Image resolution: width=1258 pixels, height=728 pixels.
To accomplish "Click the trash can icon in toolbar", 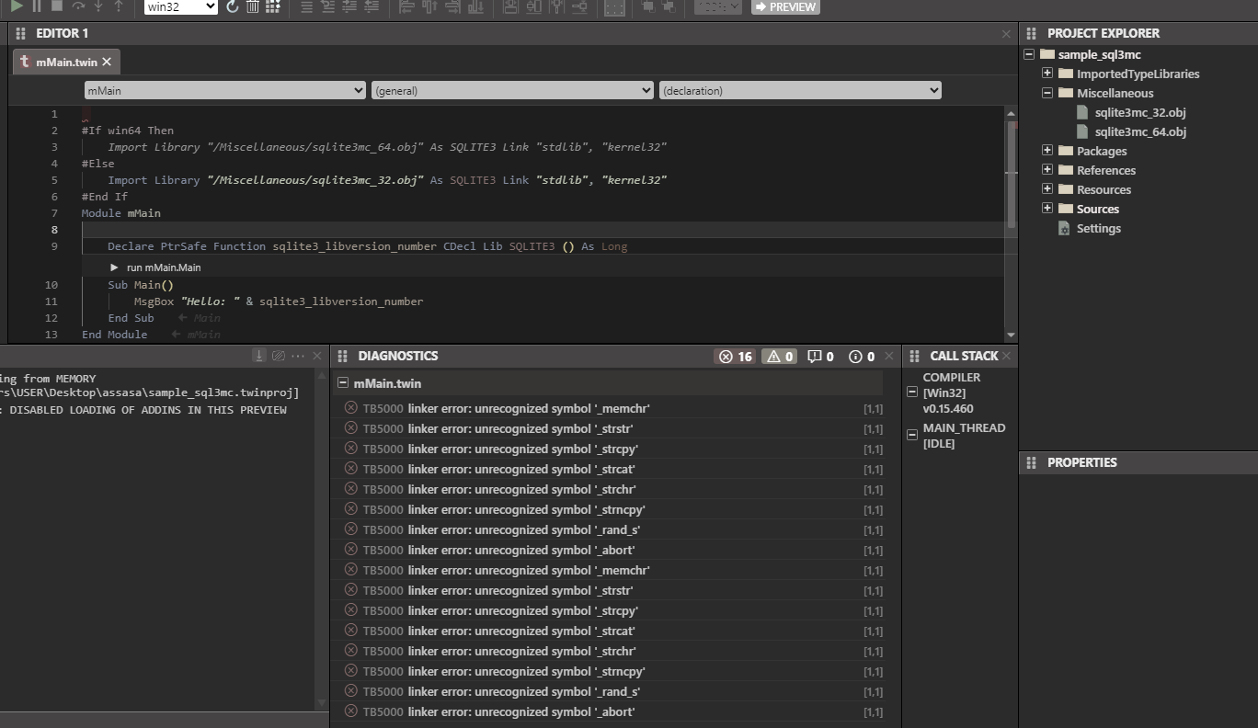I will tap(253, 7).
